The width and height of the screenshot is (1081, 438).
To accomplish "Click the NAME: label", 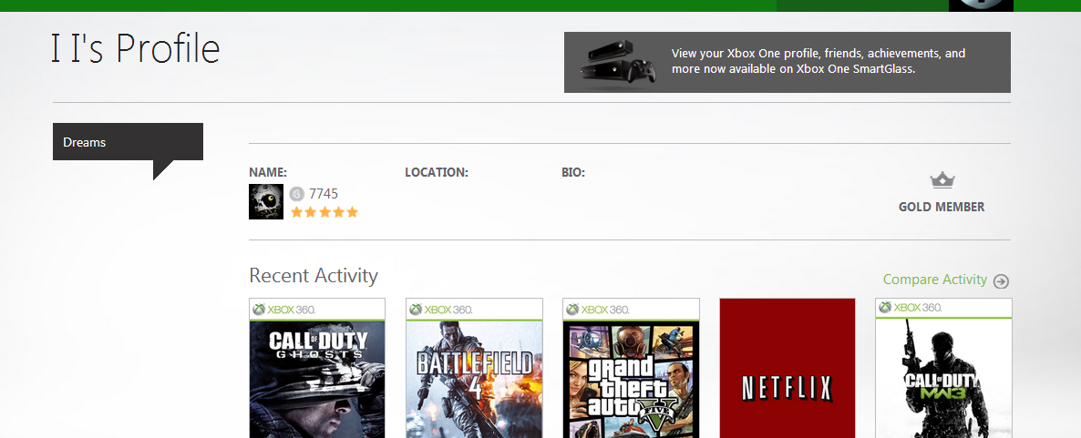I will point(268,172).
